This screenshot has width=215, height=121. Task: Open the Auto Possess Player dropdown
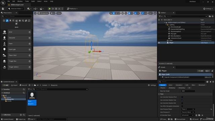click(188, 109)
